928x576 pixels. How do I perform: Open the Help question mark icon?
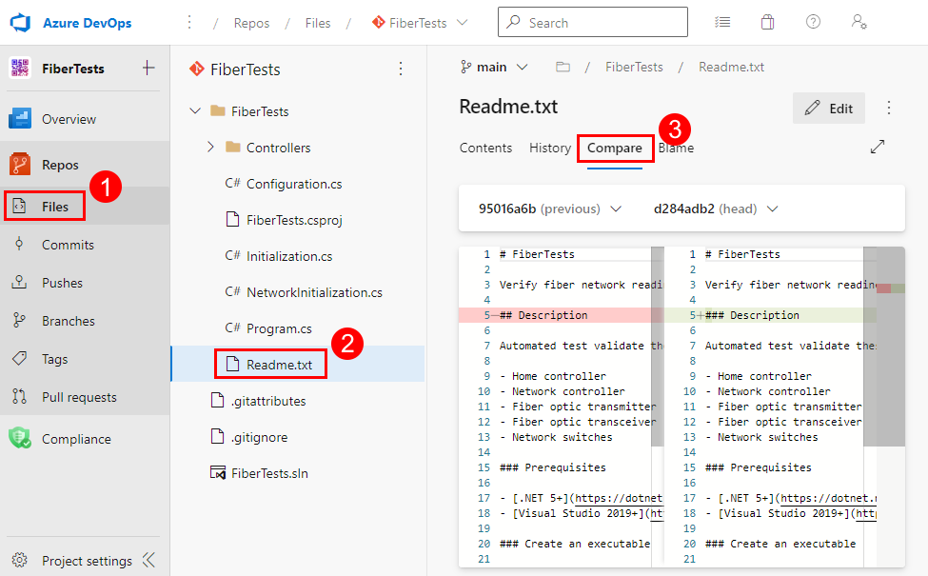tap(813, 21)
